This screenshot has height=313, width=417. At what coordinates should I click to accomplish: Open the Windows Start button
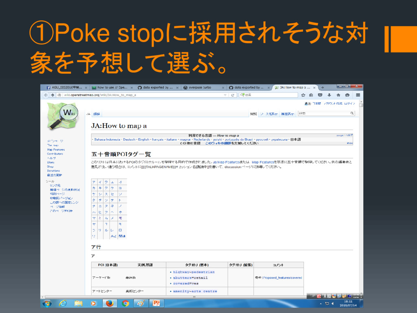coord(47,303)
